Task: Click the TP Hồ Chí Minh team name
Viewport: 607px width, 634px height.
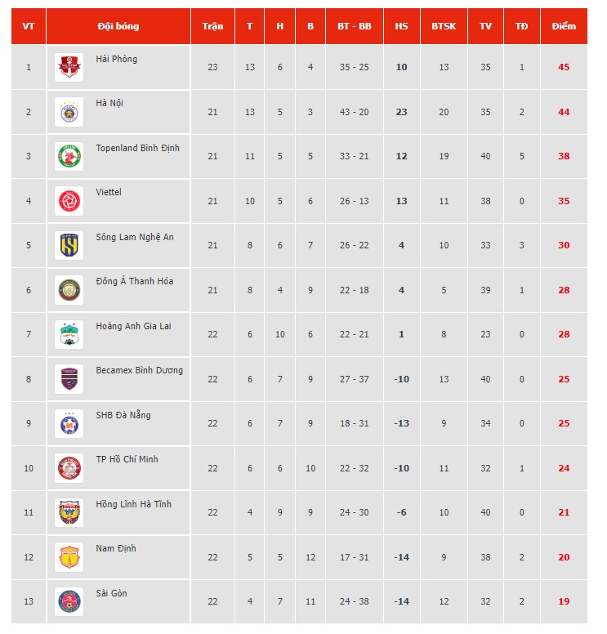Action: 127,459
